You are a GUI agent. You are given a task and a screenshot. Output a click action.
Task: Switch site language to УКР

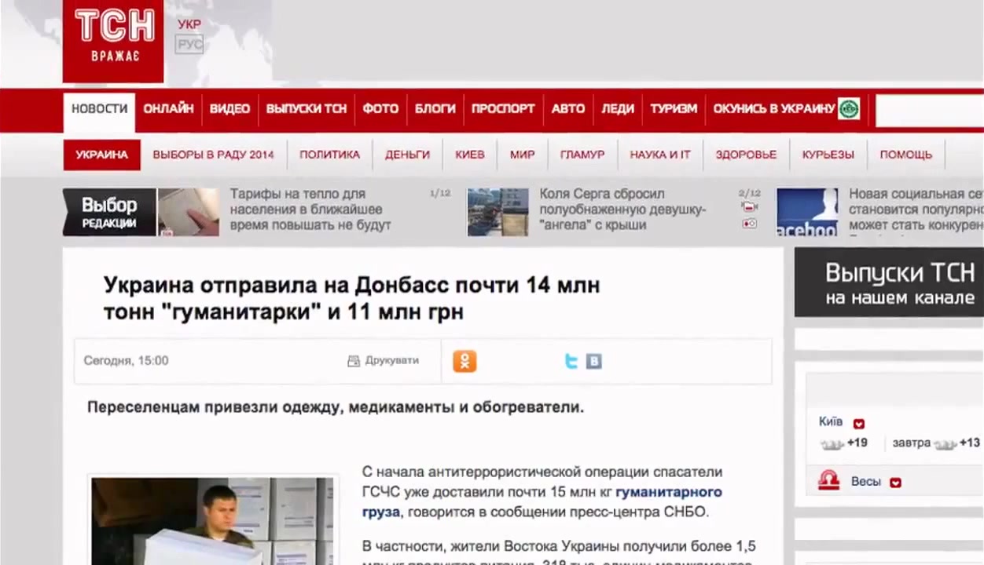pyautogui.click(x=189, y=24)
